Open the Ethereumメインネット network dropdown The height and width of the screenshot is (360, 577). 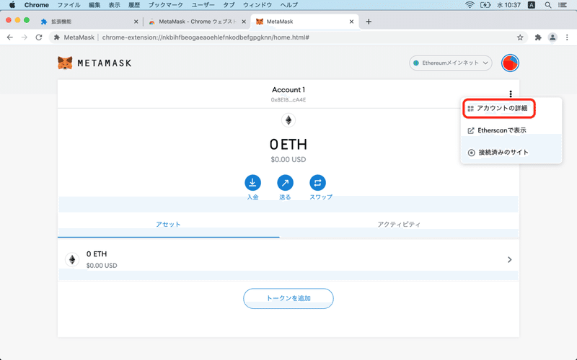tap(450, 63)
